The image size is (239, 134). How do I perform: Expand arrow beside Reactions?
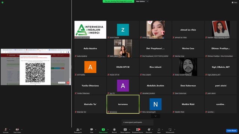pyautogui.click(x=152, y=130)
